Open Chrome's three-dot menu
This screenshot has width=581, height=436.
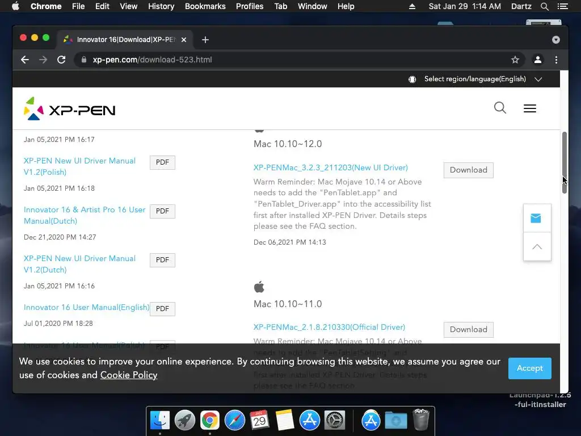(556, 60)
